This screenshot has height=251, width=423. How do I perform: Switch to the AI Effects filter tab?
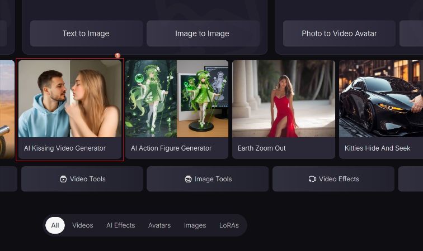[121, 225]
